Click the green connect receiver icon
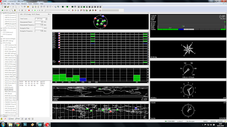227x127 pixels. (x=2, y=10)
